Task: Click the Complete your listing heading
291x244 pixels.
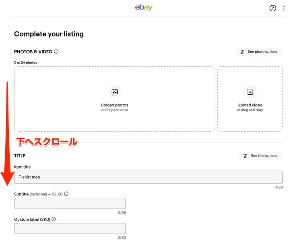Action: (49, 34)
